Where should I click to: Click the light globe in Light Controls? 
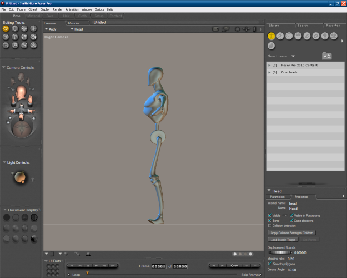(x=19, y=178)
